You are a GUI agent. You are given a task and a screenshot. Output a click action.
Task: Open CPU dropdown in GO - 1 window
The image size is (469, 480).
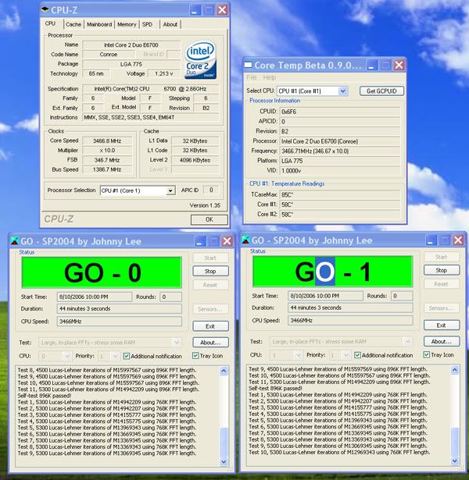[298, 355]
